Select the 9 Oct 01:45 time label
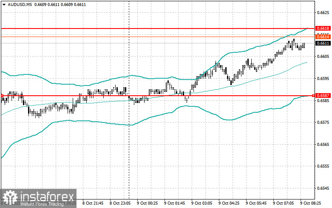 coord(174,203)
